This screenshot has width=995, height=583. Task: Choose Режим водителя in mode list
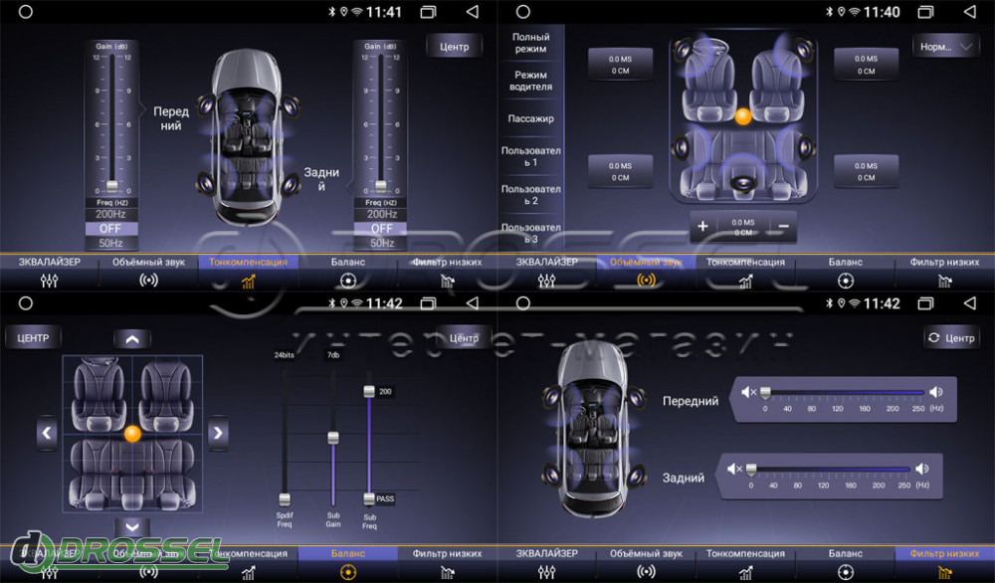[x=530, y=81]
